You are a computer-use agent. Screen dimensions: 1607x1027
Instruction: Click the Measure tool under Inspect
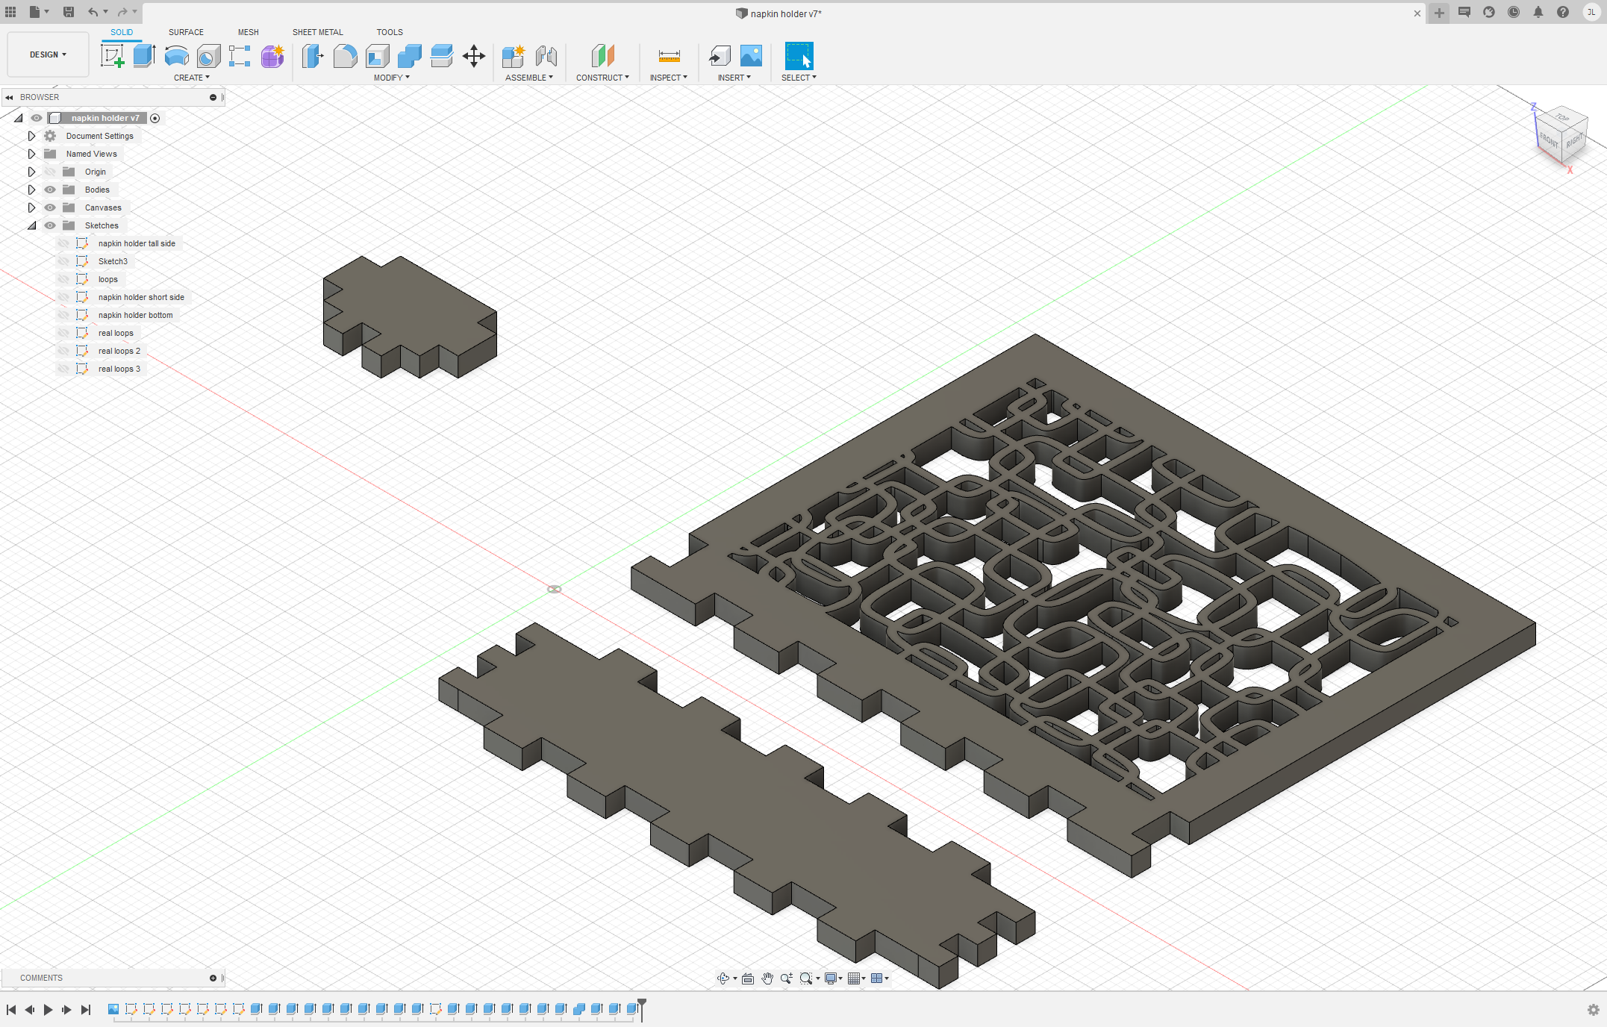669,56
